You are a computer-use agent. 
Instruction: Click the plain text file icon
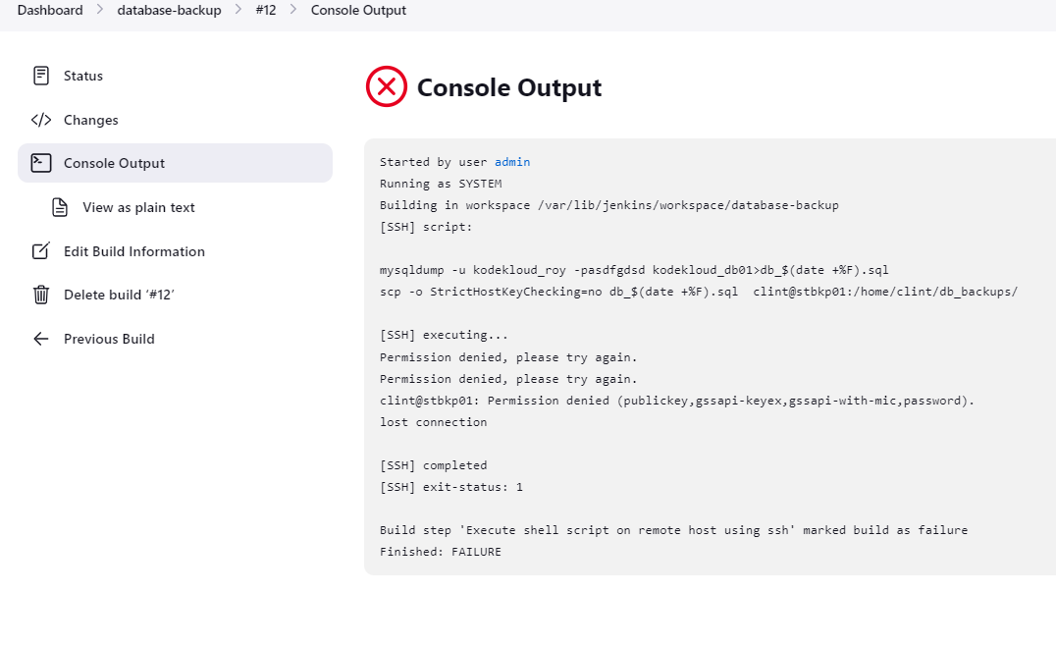(x=60, y=207)
